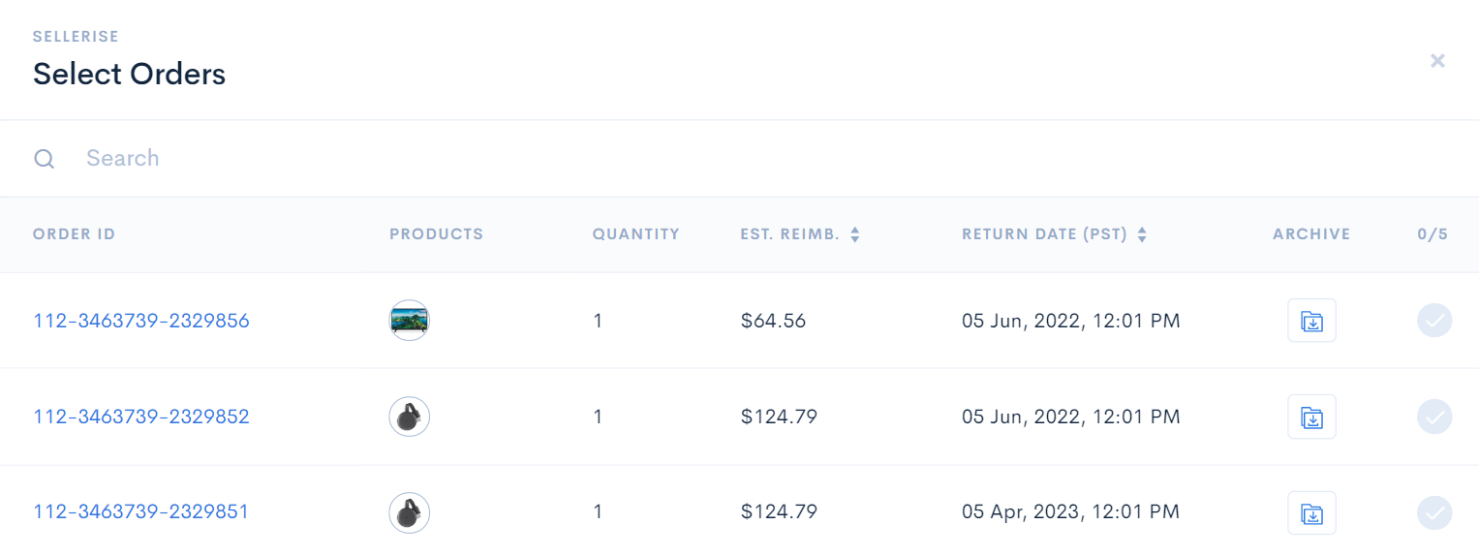Open order link 112-3463739-2329856

141,321
